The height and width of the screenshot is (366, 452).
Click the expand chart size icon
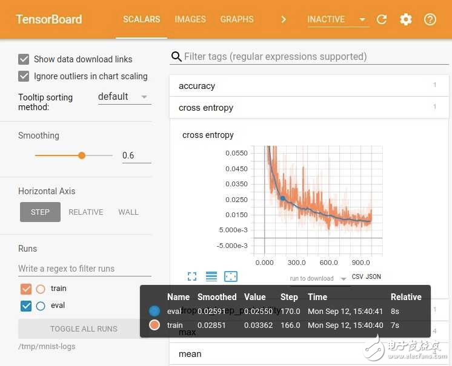coord(192,276)
